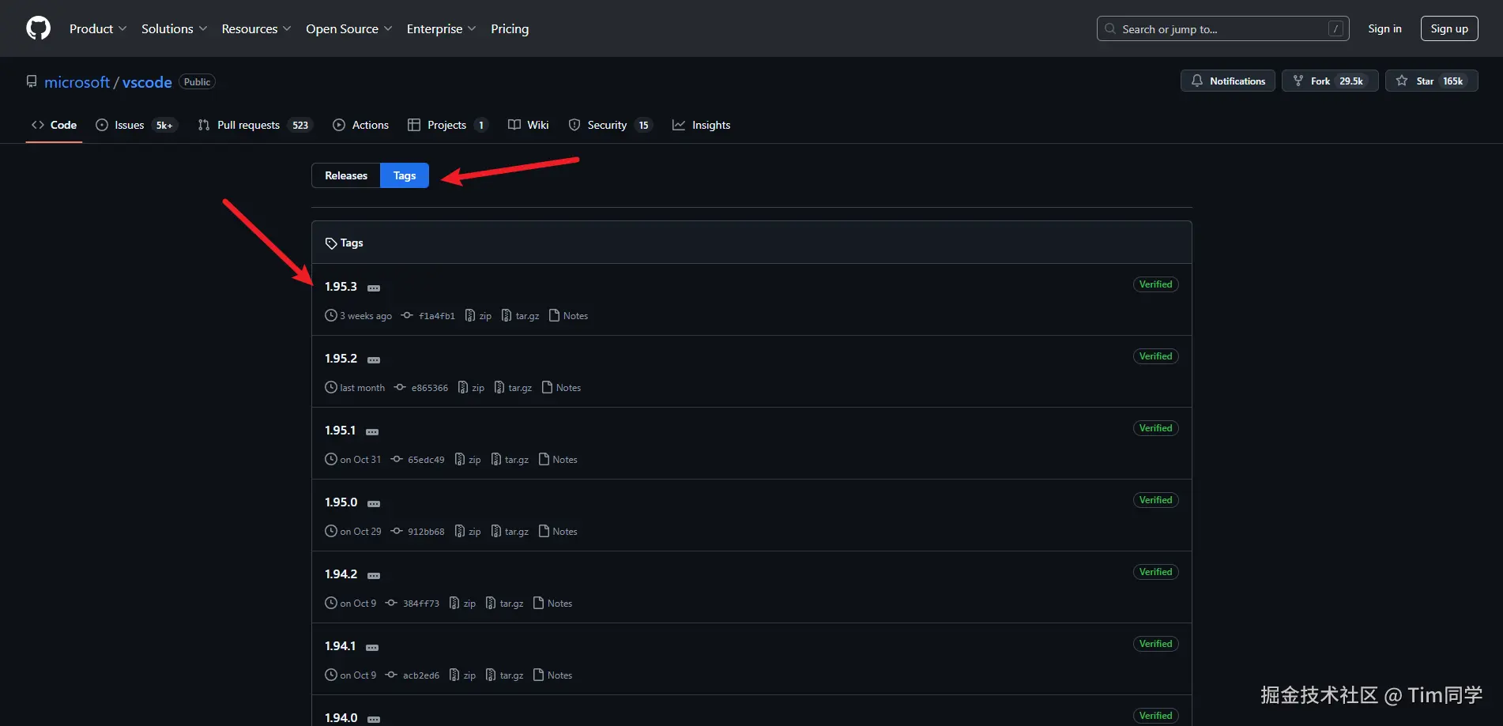1503x726 pixels.
Task: Download zip for tag 1.95.2
Action: [x=471, y=388]
